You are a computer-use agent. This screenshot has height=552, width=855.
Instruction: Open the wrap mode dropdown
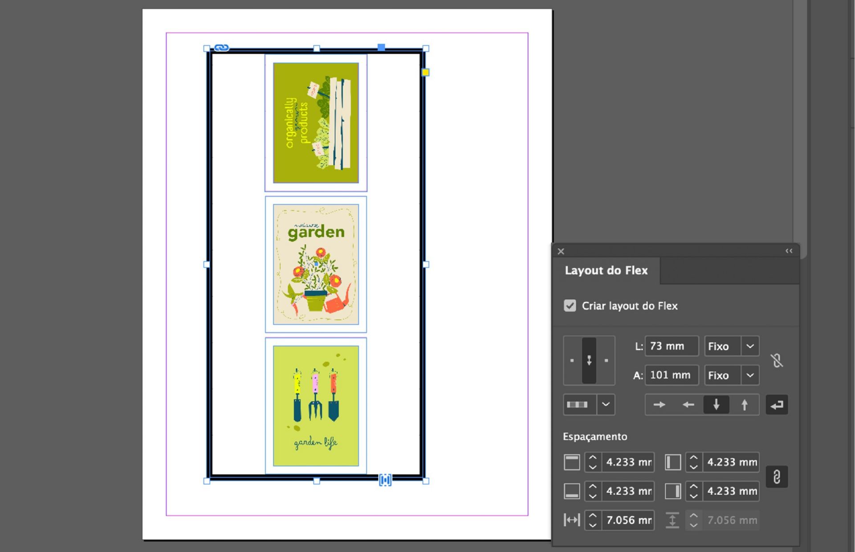point(606,405)
